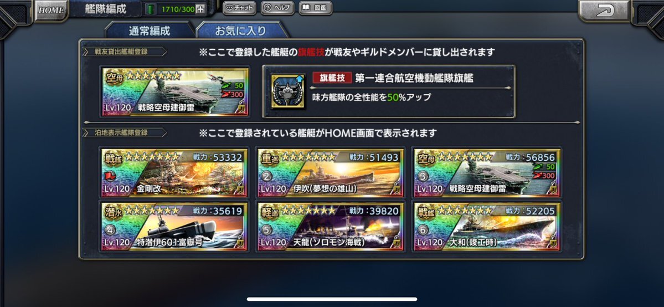Select the 伊吹(夢想の雄山) heavy cruiser card

[330, 172]
